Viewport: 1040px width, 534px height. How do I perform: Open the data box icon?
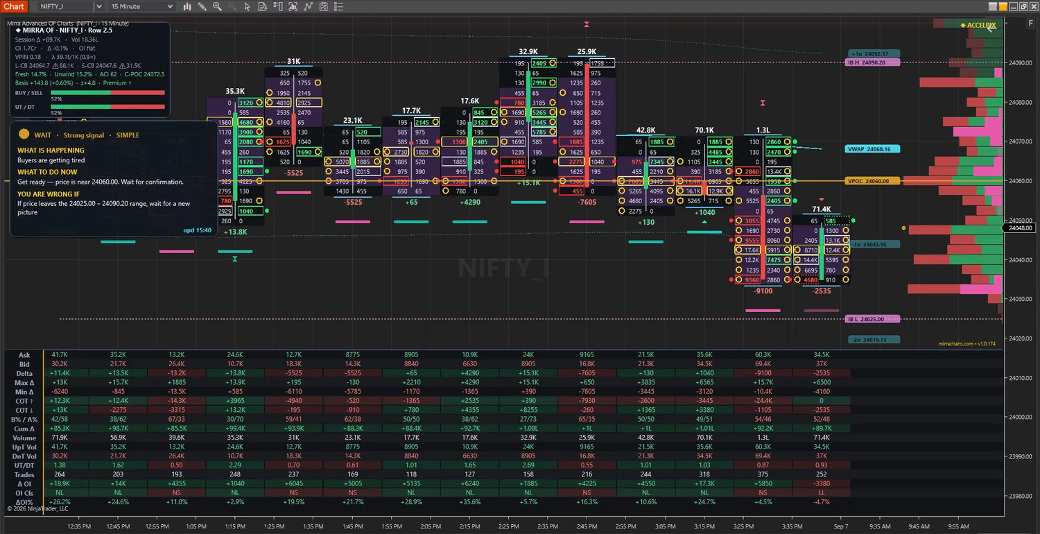pos(263,6)
